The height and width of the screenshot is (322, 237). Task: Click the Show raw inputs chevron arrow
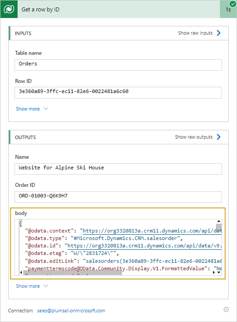click(219, 33)
